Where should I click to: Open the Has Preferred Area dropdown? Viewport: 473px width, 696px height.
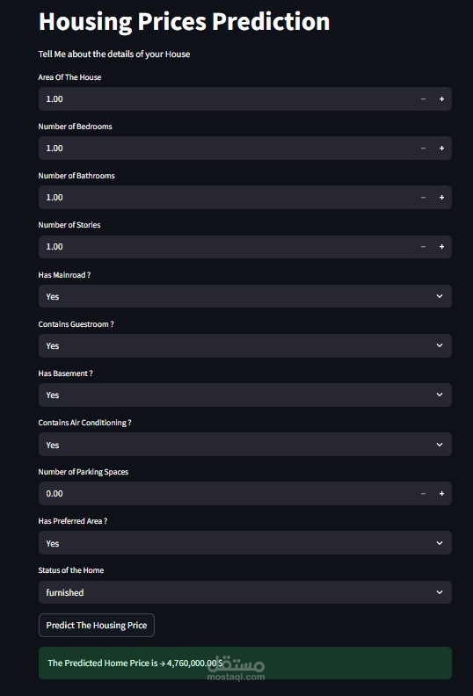pos(245,543)
